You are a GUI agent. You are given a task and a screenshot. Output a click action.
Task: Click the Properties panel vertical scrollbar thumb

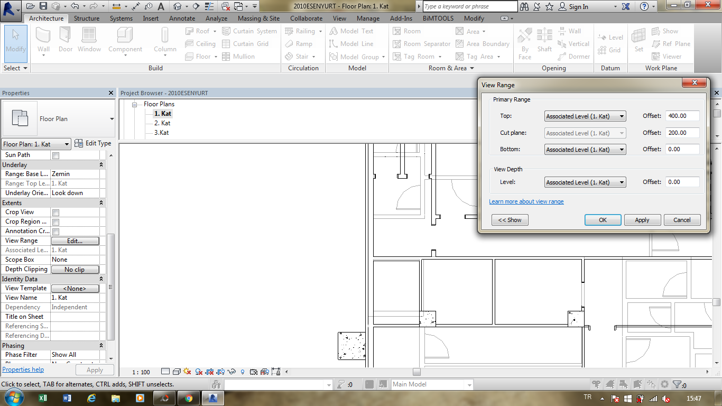point(110,287)
